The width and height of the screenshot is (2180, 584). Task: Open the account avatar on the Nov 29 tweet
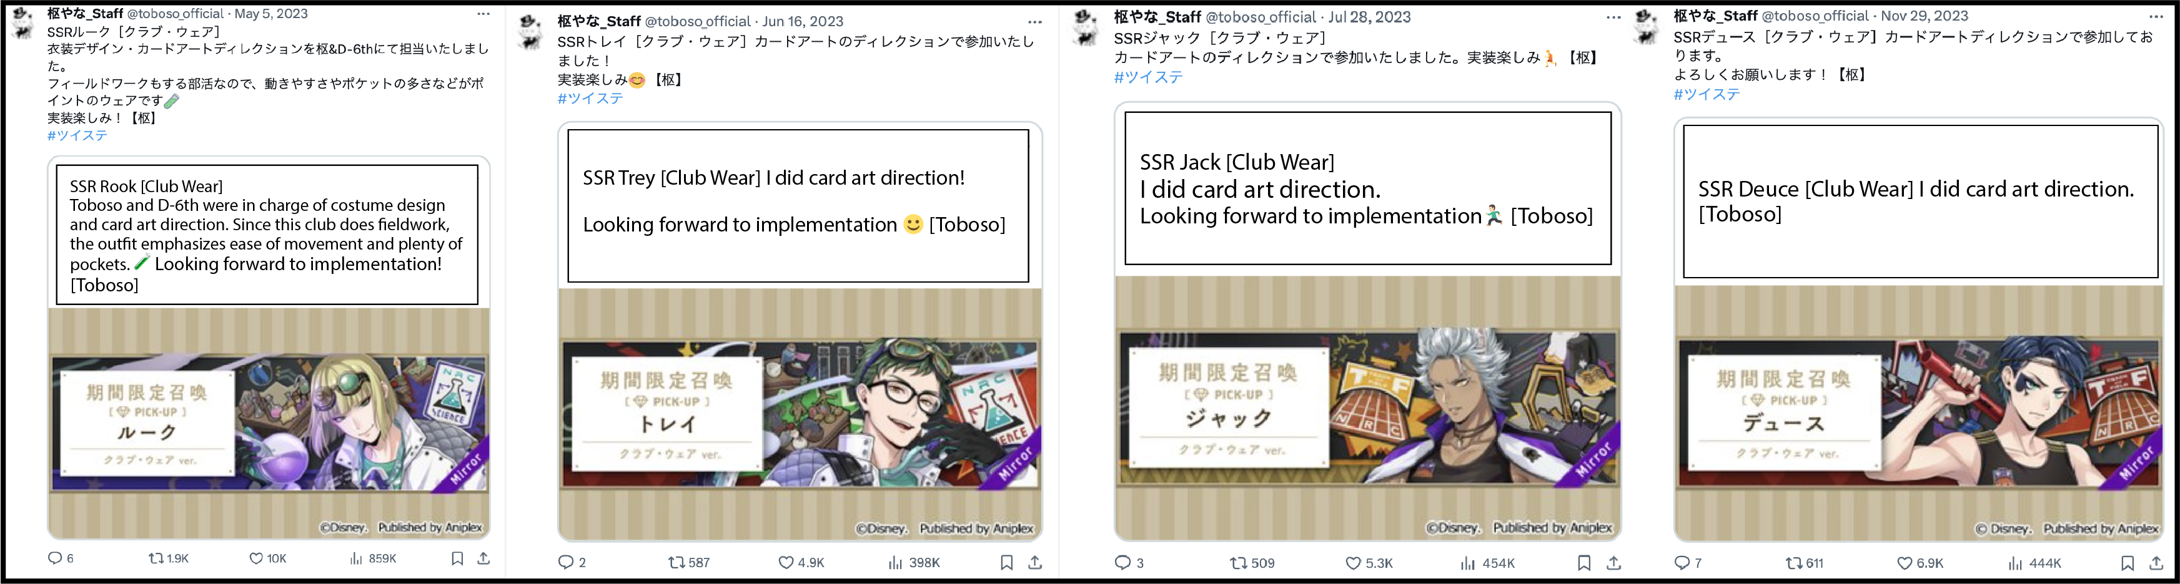click(1647, 26)
